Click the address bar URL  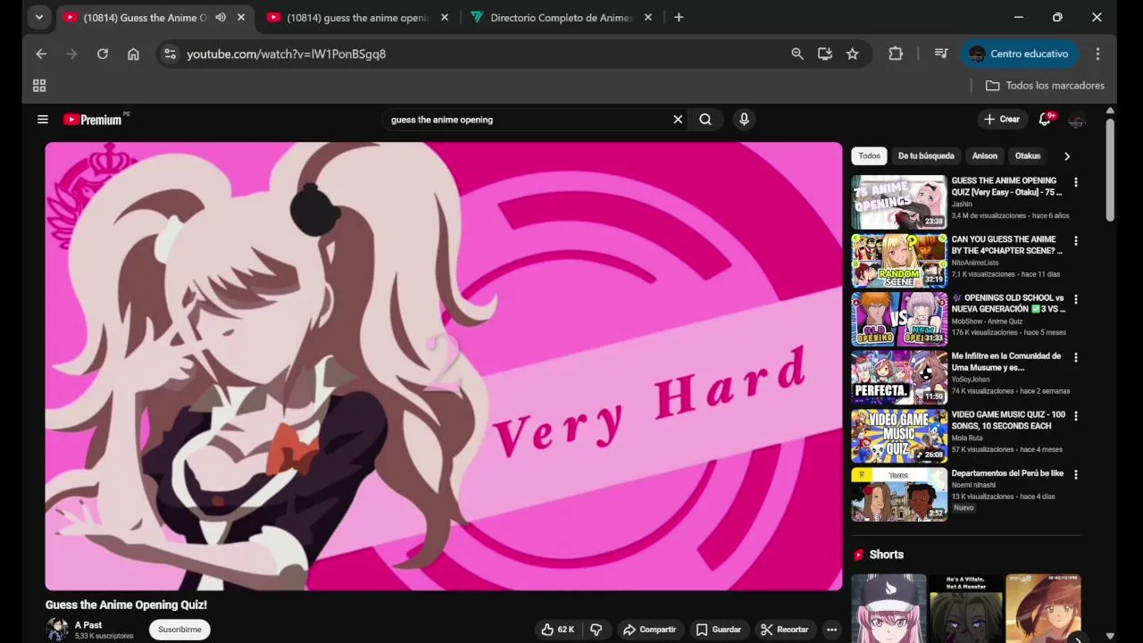(x=287, y=54)
